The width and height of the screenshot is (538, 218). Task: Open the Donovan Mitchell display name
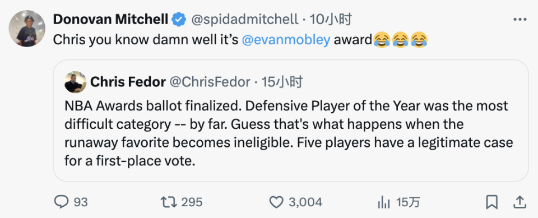tap(110, 20)
